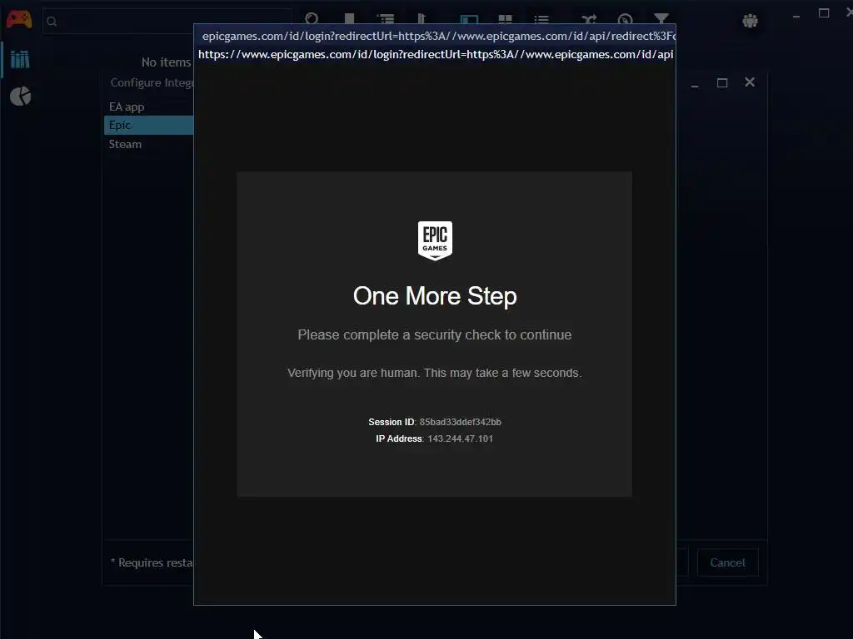The width and height of the screenshot is (853, 639).
Task: Maximize the Configure Integrations window
Action: click(722, 82)
